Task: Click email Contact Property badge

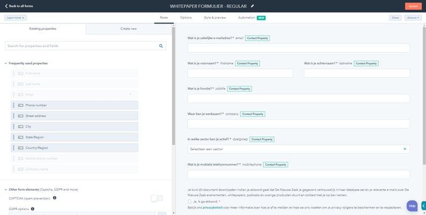Action: coord(258,38)
